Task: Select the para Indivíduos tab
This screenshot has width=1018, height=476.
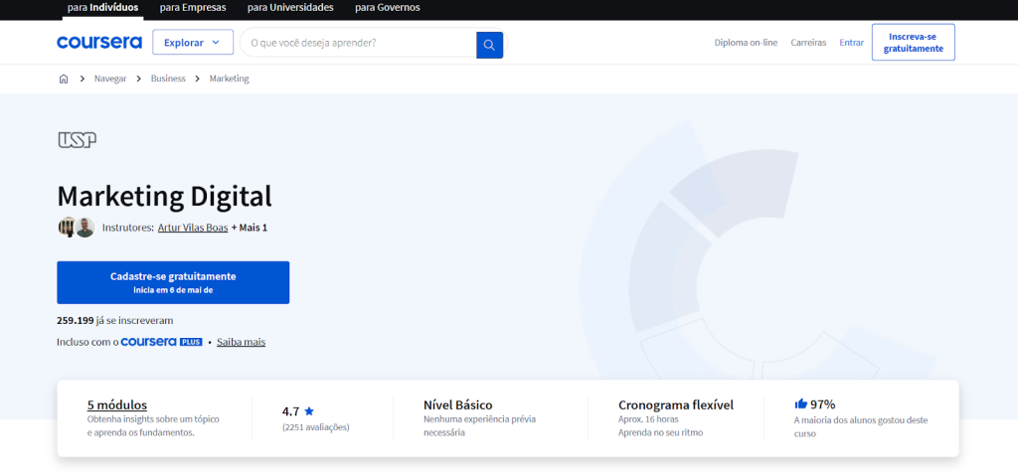Action: click(x=103, y=8)
